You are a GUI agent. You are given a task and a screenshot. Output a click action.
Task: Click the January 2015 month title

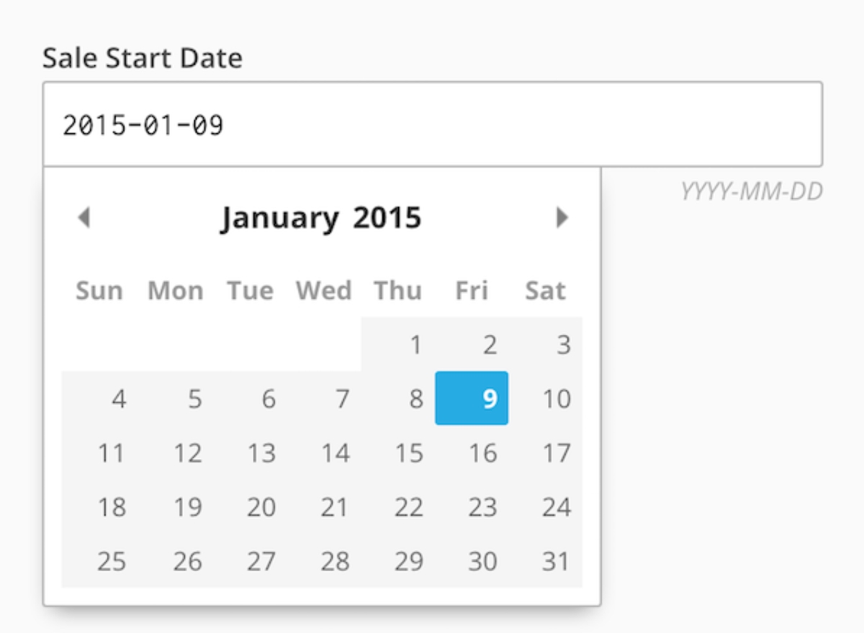[321, 217]
